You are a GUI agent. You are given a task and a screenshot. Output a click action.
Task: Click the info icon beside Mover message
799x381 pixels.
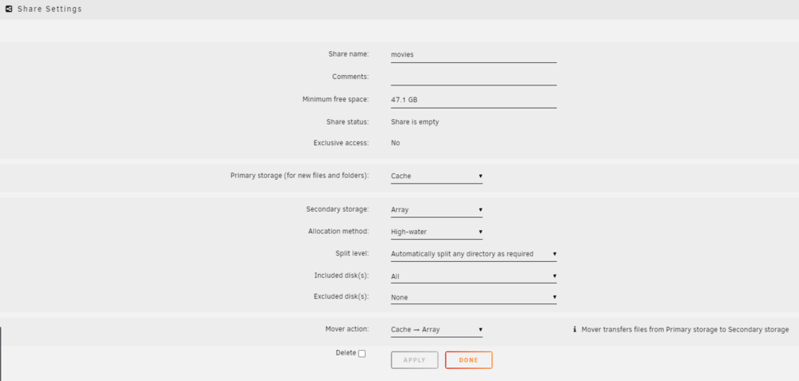[x=574, y=330]
